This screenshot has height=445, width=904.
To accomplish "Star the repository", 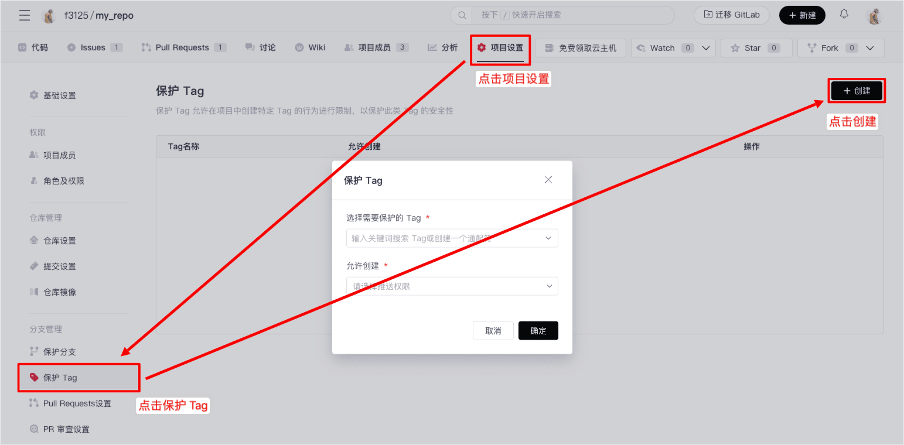I will pos(756,48).
